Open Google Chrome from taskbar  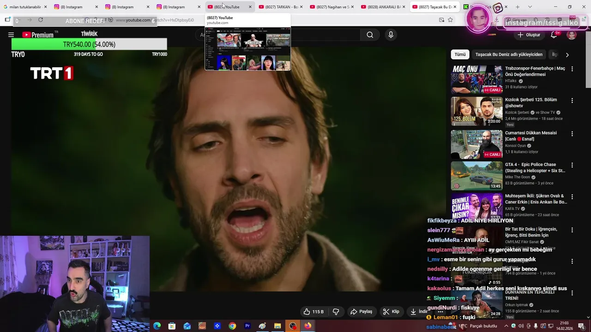[x=232, y=326]
